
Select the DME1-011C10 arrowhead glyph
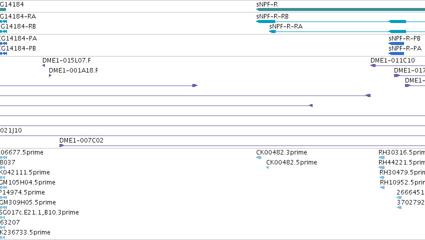coord(373,65)
